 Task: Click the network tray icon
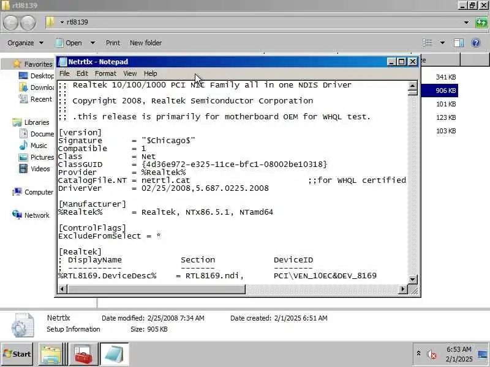(483, 354)
